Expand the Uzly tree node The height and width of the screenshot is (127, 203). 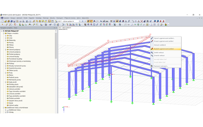pos(6,36)
